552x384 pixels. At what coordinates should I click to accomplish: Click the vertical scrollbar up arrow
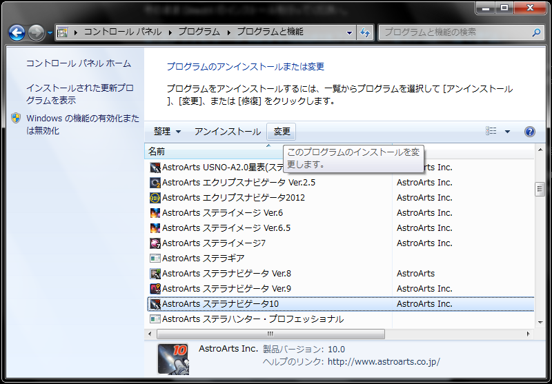point(540,150)
